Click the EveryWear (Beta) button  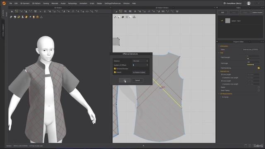coord(233,3)
